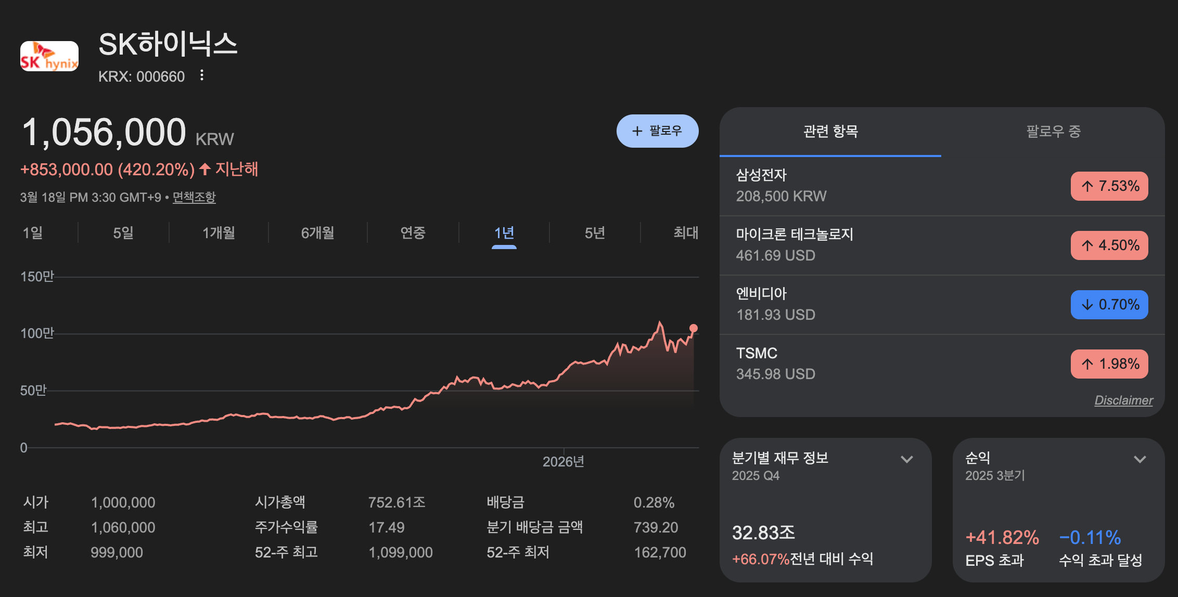Select the 5년 chart range
The width and height of the screenshot is (1178, 597).
pos(595,233)
